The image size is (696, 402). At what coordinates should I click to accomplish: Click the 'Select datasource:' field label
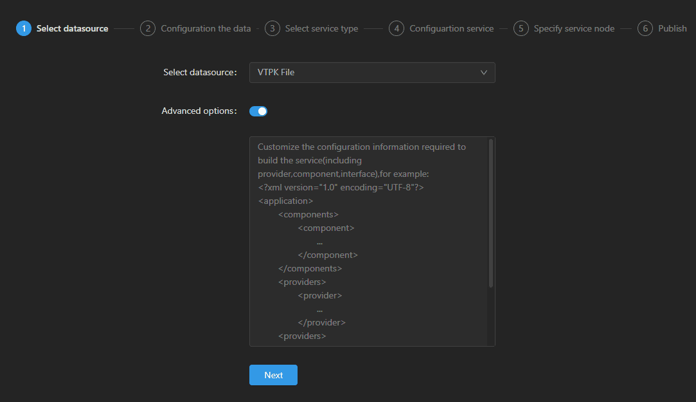coord(200,73)
